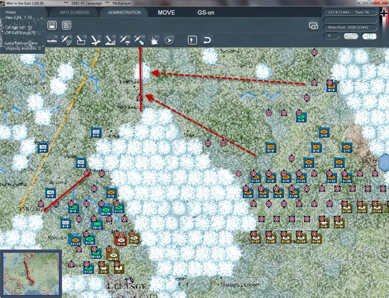The width and height of the screenshot is (389, 298).
Task: Select the 3=22 green unit counter
Action: (88, 268)
